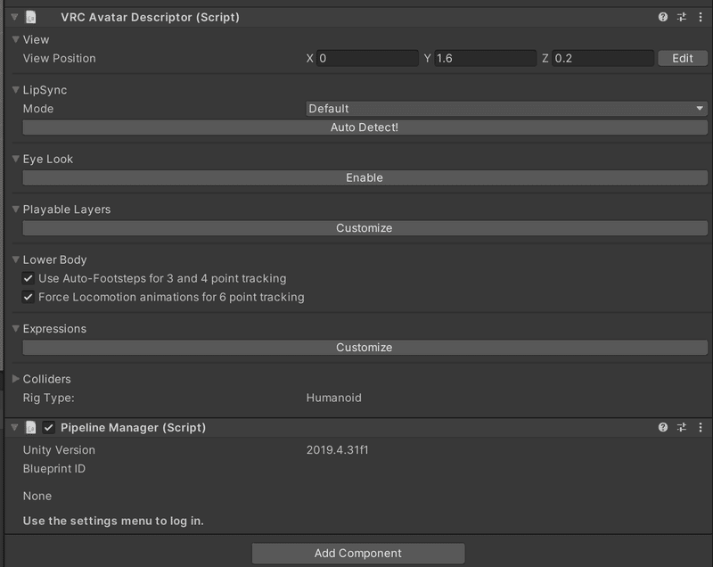Click View Position Y field
This screenshot has width=713, height=567.
(x=485, y=58)
